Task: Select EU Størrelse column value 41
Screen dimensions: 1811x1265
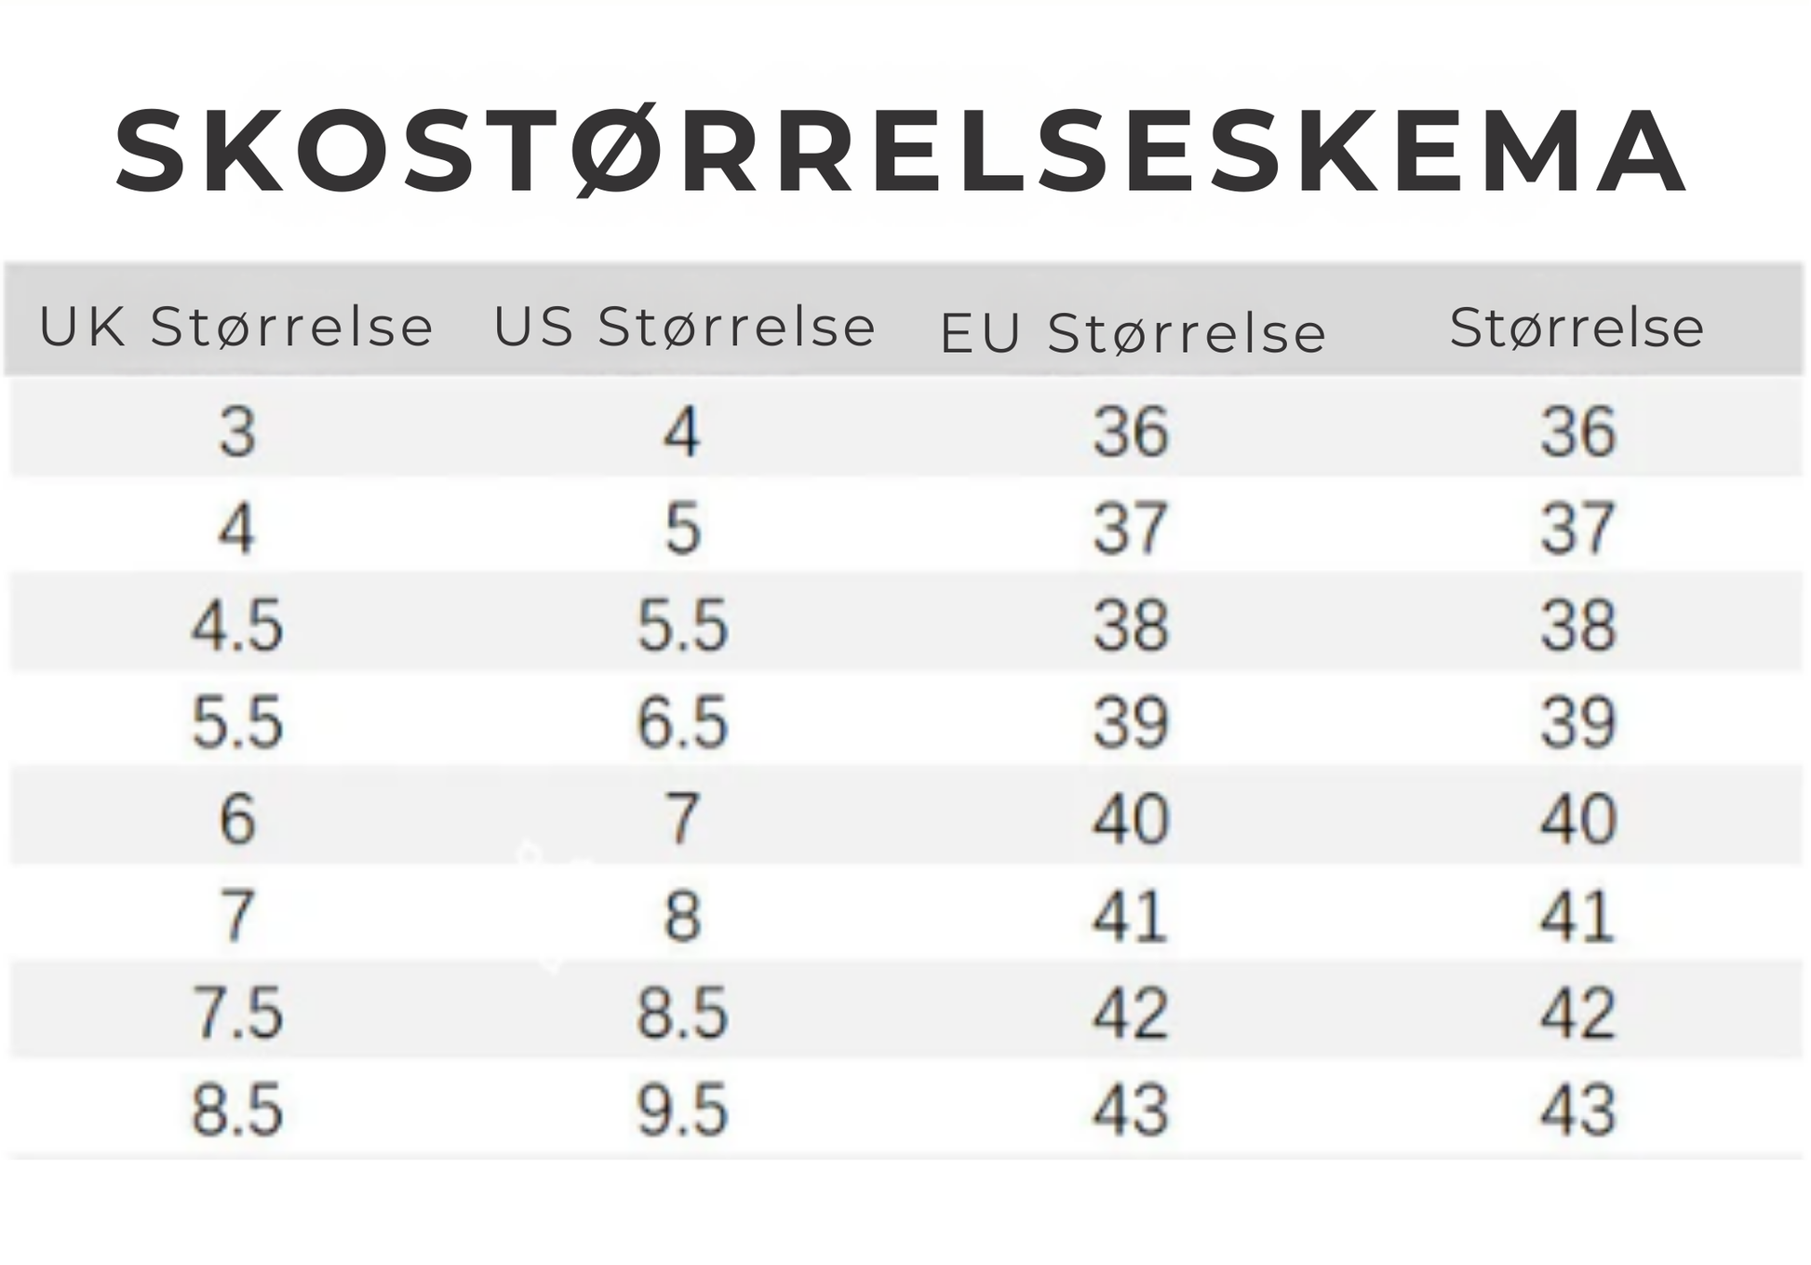Action: tap(1131, 916)
